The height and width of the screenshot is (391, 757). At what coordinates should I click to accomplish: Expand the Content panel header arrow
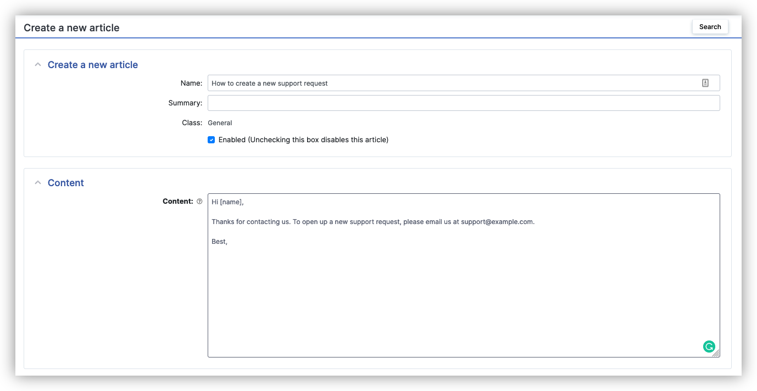[x=37, y=182]
